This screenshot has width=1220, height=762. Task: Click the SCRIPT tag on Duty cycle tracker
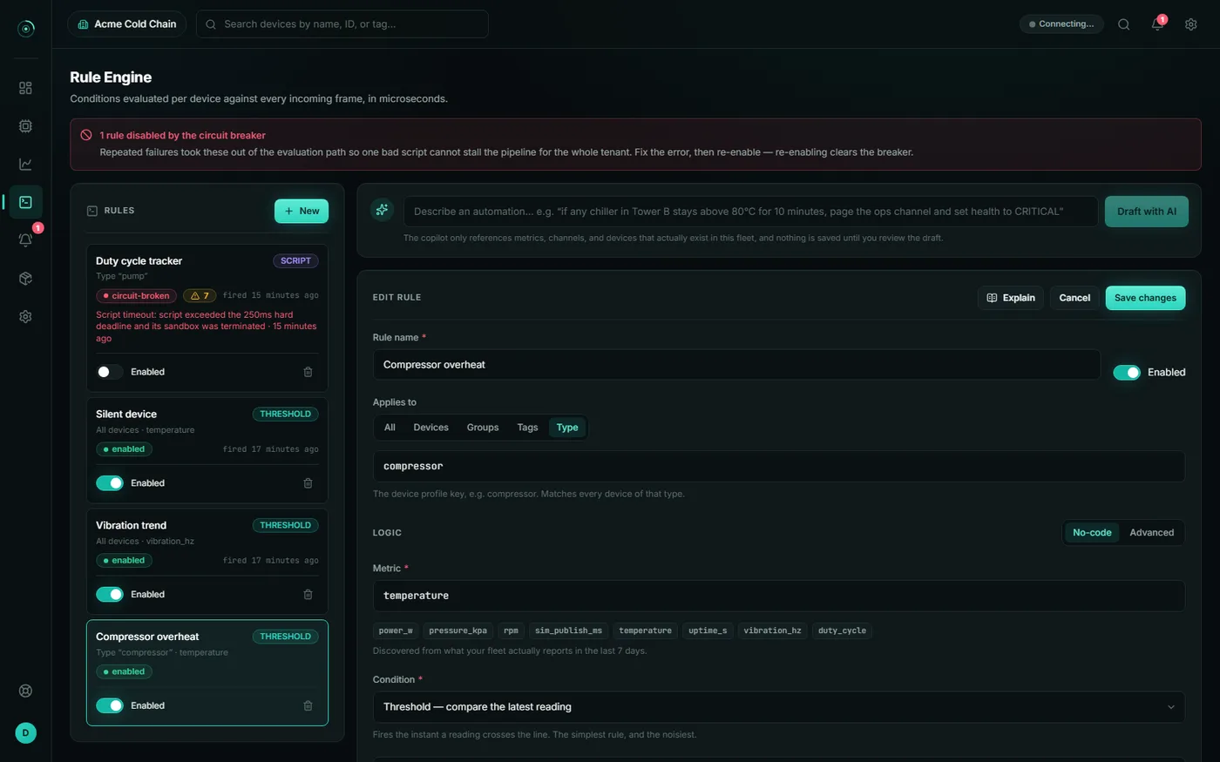click(295, 261)
